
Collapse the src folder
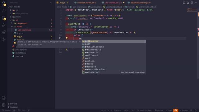16,20
